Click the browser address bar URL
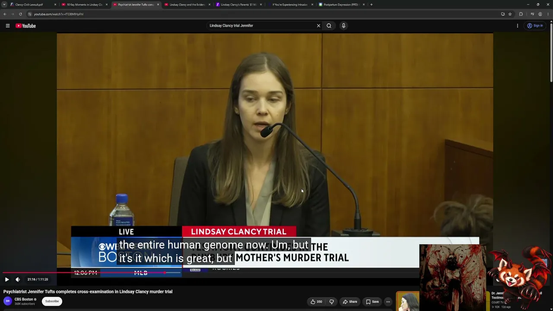Image resolution: width=553 pixels, height=311 pixels. [x=59, y=14]
